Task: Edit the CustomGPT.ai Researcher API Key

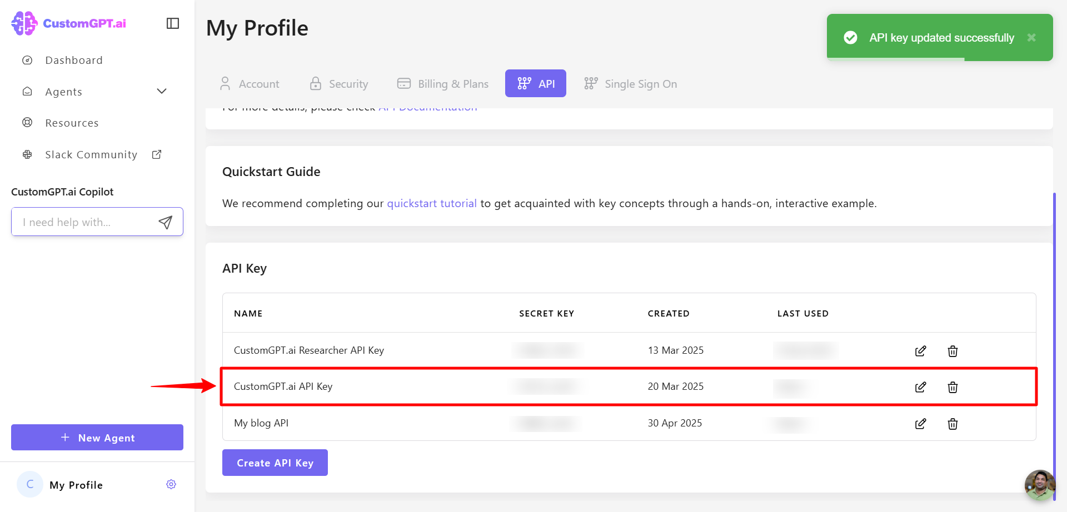Action: click(920, 351)
